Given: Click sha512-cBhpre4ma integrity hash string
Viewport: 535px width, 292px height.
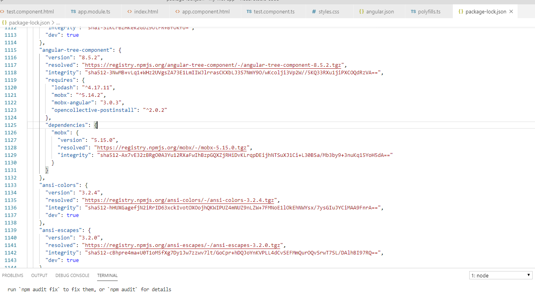Looking at the screenshot, I should [x=233, y=252].
